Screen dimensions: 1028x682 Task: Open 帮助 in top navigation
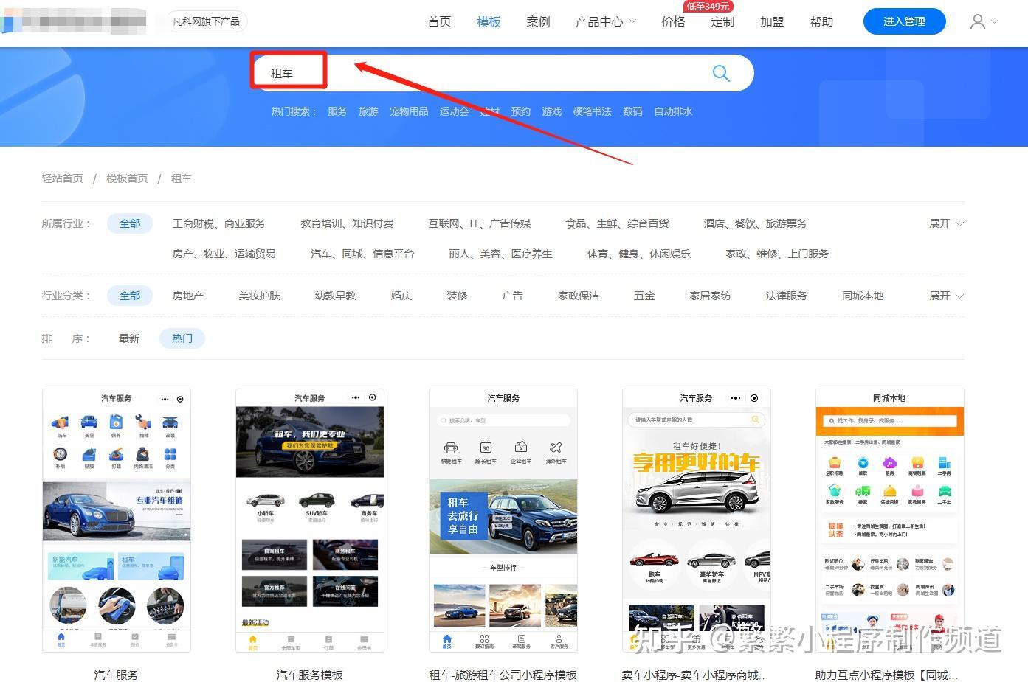[821, 22]
